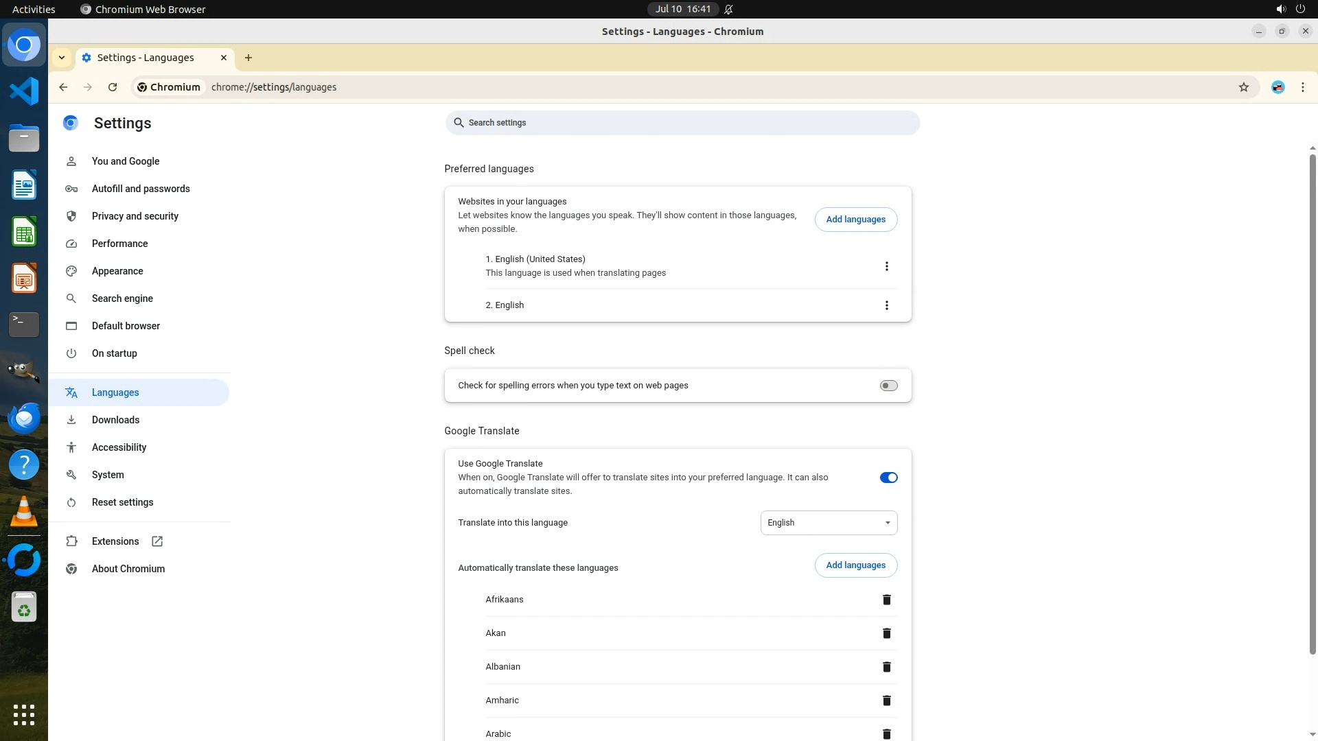Open the profile avatar icon
The height and width of the screenshot is (741, 1318).
[1277, 87]
